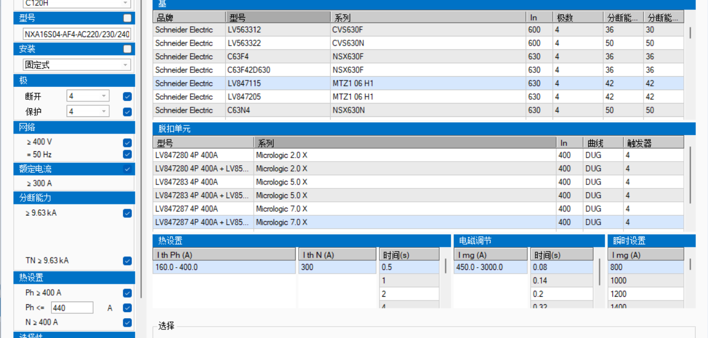
Task: Select the C63N4 NSX630N breaker row
Action: (x=419, y=111)
